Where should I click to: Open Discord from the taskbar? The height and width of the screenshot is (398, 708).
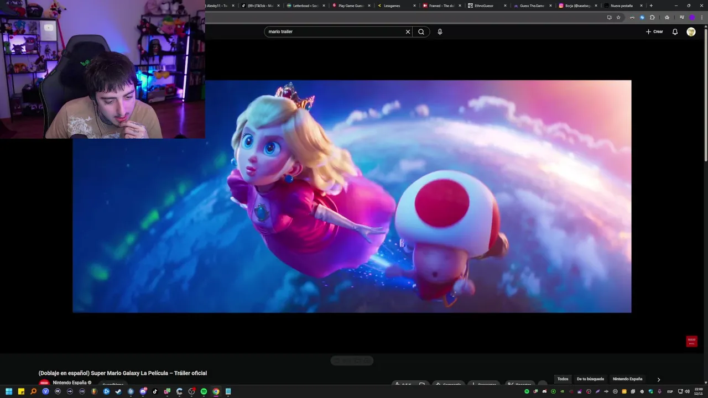point(143,391)
